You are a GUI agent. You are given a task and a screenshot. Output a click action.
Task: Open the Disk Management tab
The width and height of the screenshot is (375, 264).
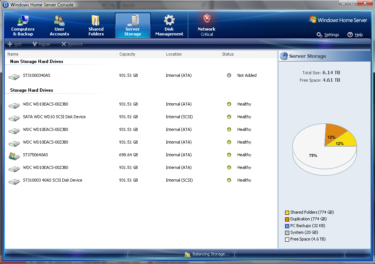click(x=169, y=25)
